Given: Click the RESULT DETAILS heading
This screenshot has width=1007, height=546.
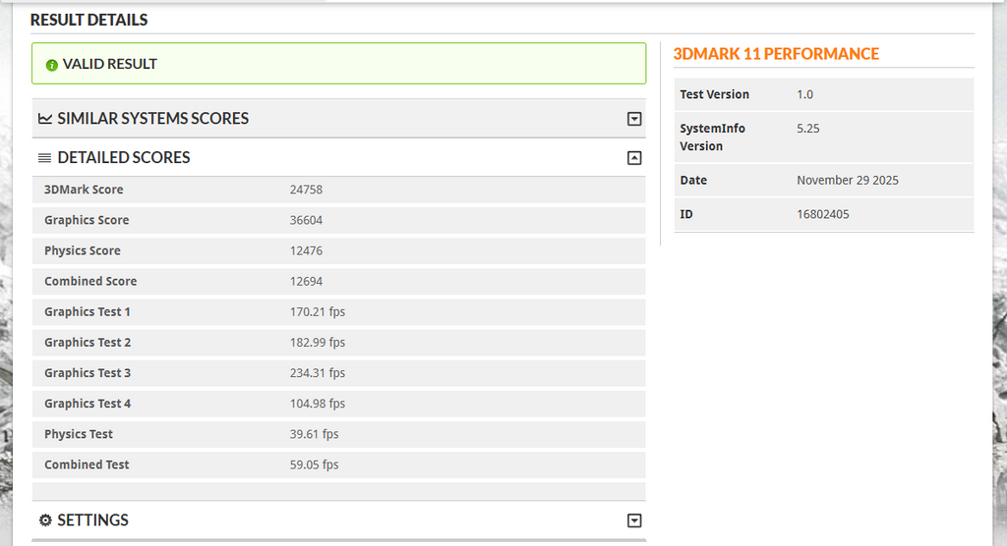Looking at the screenshot, I should tap(89, 20).
